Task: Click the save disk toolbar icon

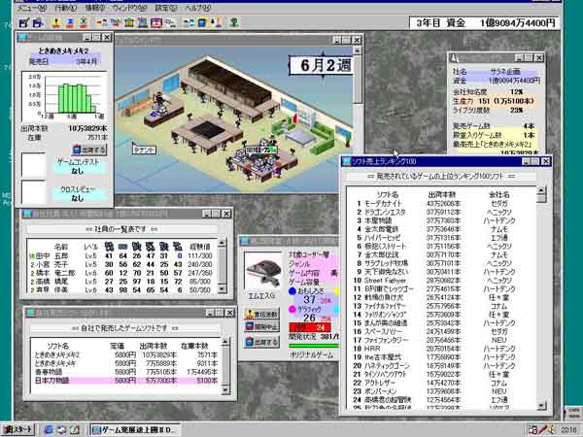Action: (x=38, y=21)
